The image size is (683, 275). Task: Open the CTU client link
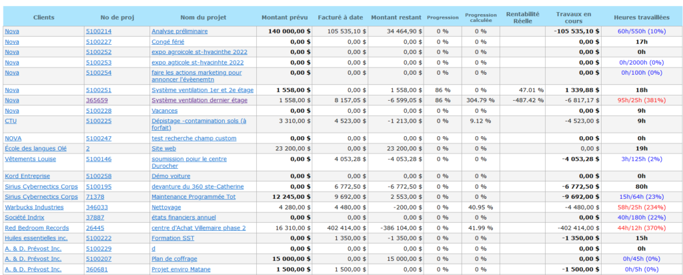[11, 121]
